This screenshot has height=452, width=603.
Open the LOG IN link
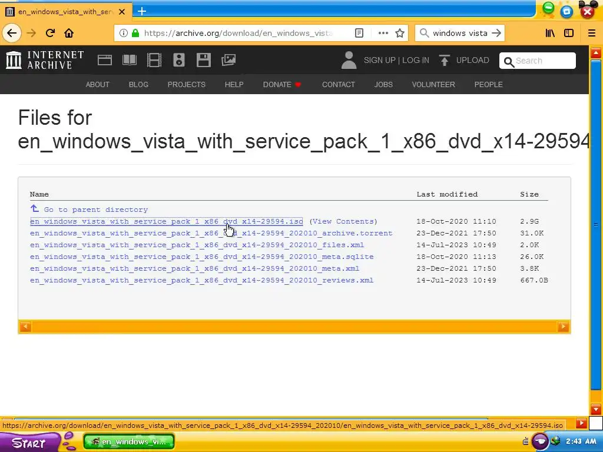[x=415, y=61]
